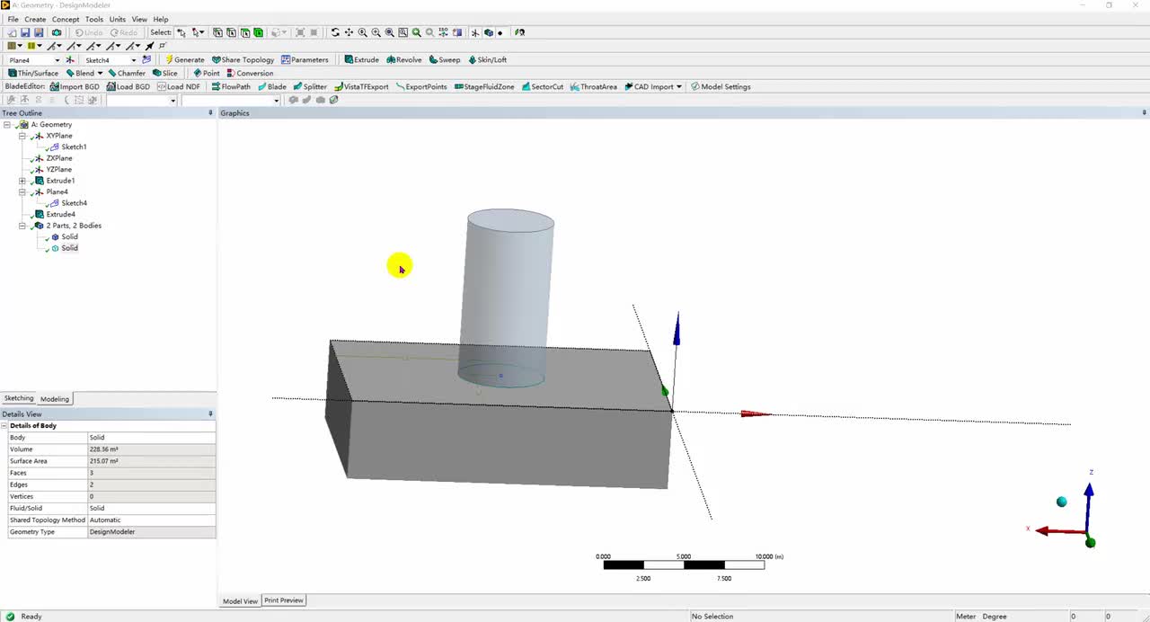This screenshot has width=1150, height=622.
Task: Click the olive face color swatch icon
Action: tap(11, 46)
